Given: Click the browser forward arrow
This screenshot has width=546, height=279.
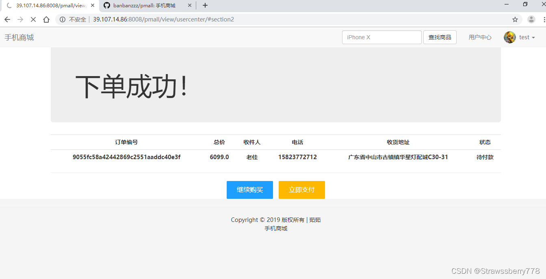Looking at the screenshot, I should (20, 19).
